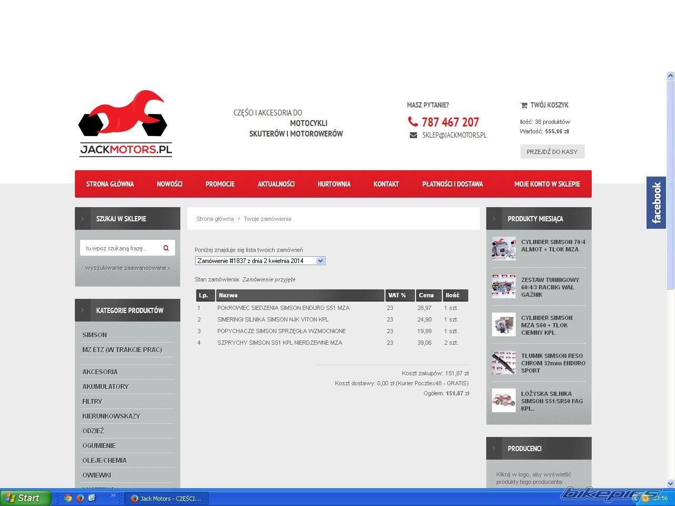Click the shopping cart icon

click(x=524, y=105)
